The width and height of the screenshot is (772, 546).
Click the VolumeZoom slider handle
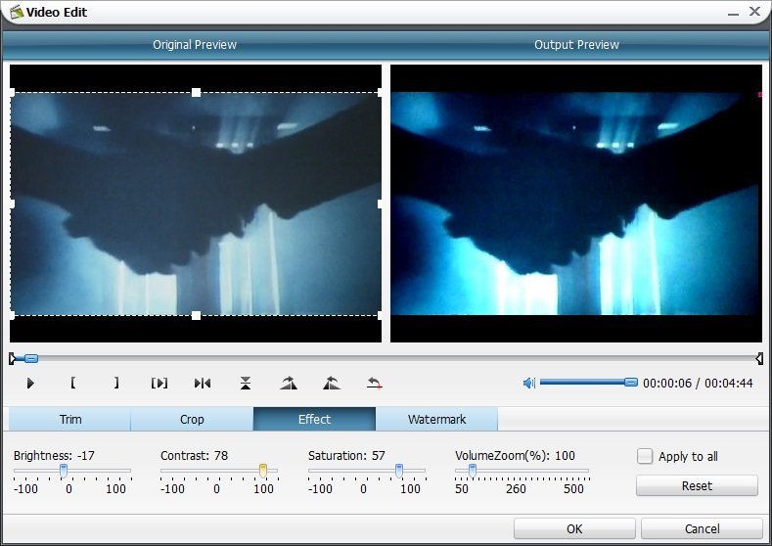473,472
